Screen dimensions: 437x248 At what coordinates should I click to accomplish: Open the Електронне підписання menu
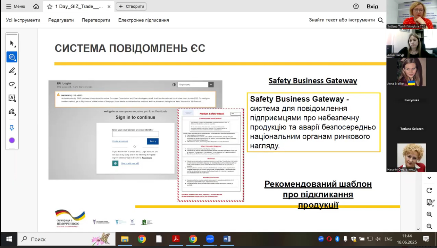(x=143, y=20)
